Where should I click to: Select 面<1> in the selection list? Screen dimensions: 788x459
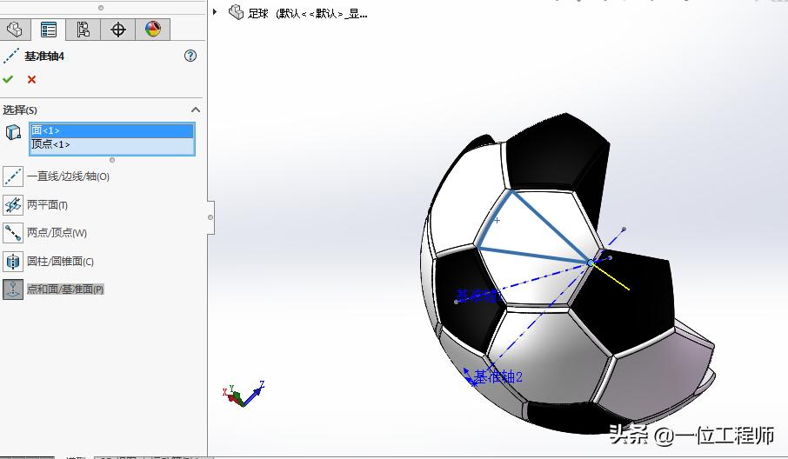click(111, 130)
